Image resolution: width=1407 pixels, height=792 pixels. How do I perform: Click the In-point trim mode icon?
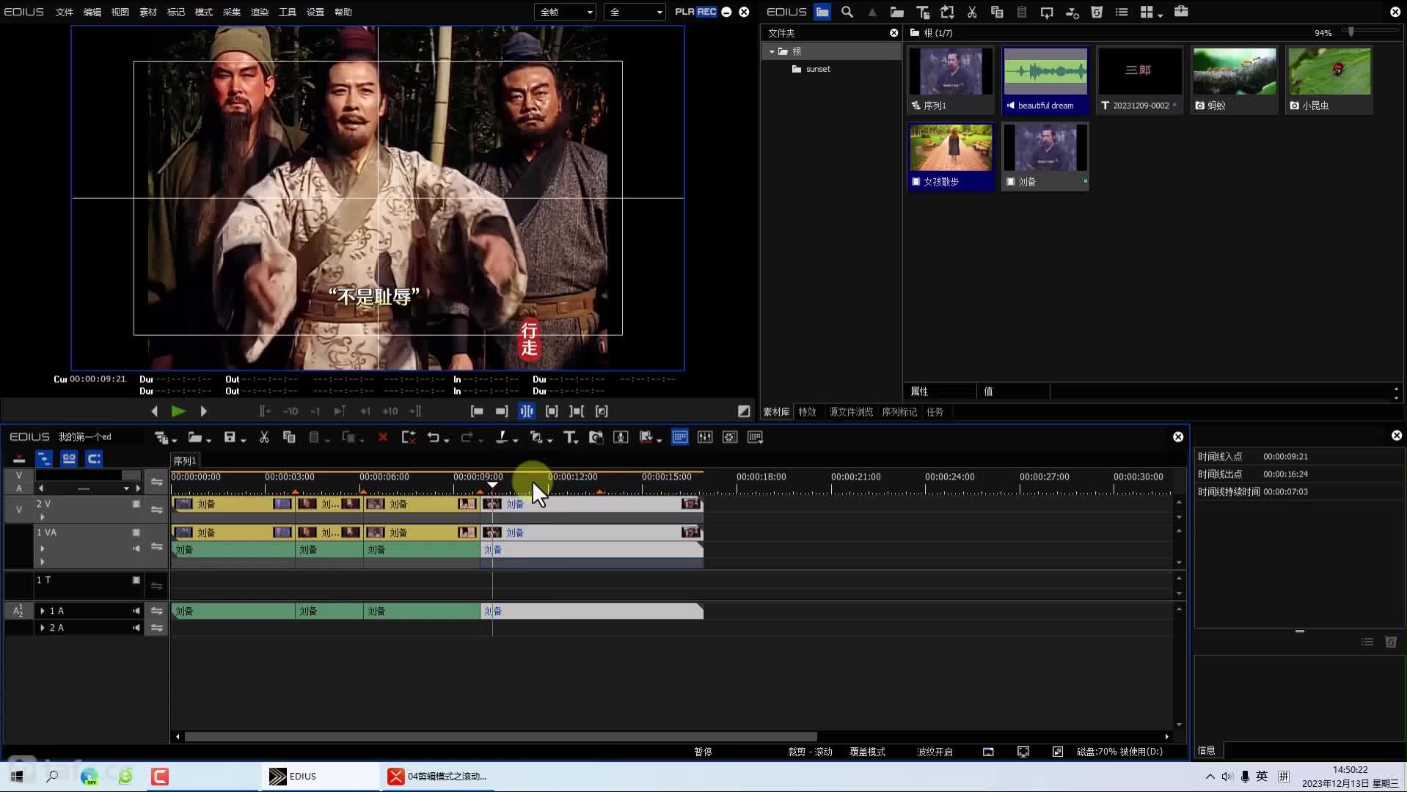pyautogui.click(x=477, y=411)
